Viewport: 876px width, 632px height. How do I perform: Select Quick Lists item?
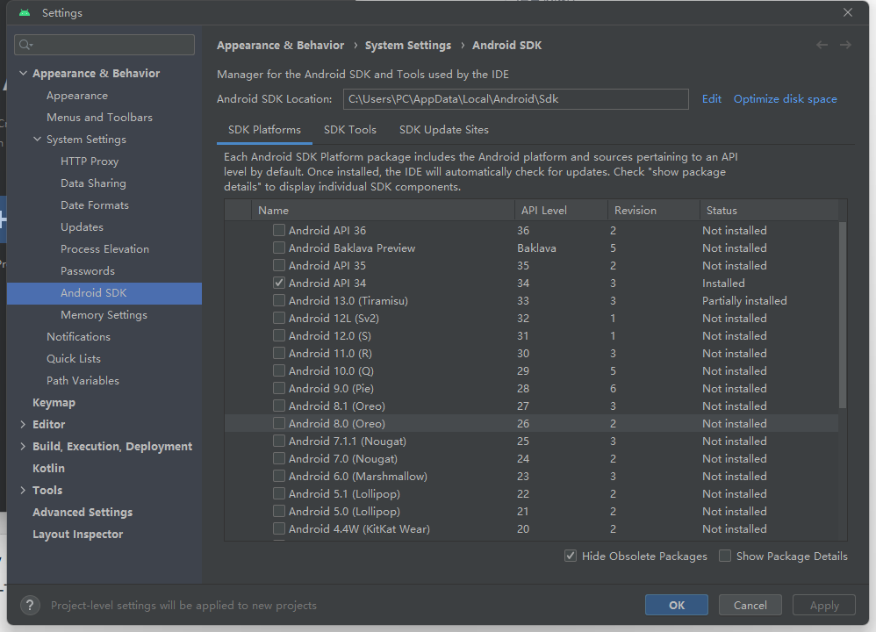point(73,358)
